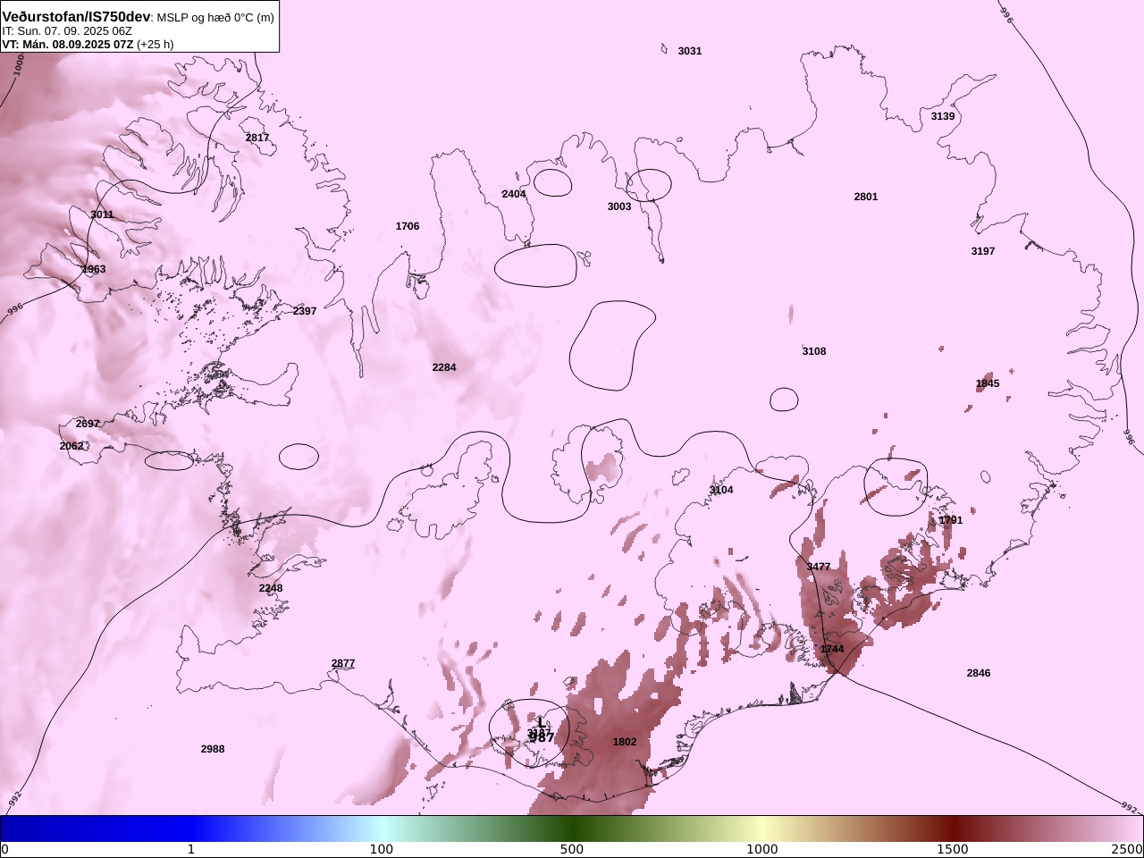The height and width of the screenshot is (858, 1144).
Task: Click the colorbar tick label 100
Action: (382, 849)
